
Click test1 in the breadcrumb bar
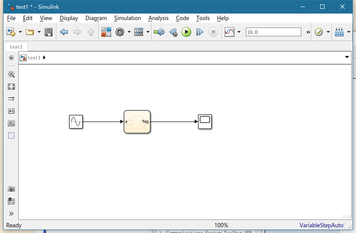click(x=34, y=58)
